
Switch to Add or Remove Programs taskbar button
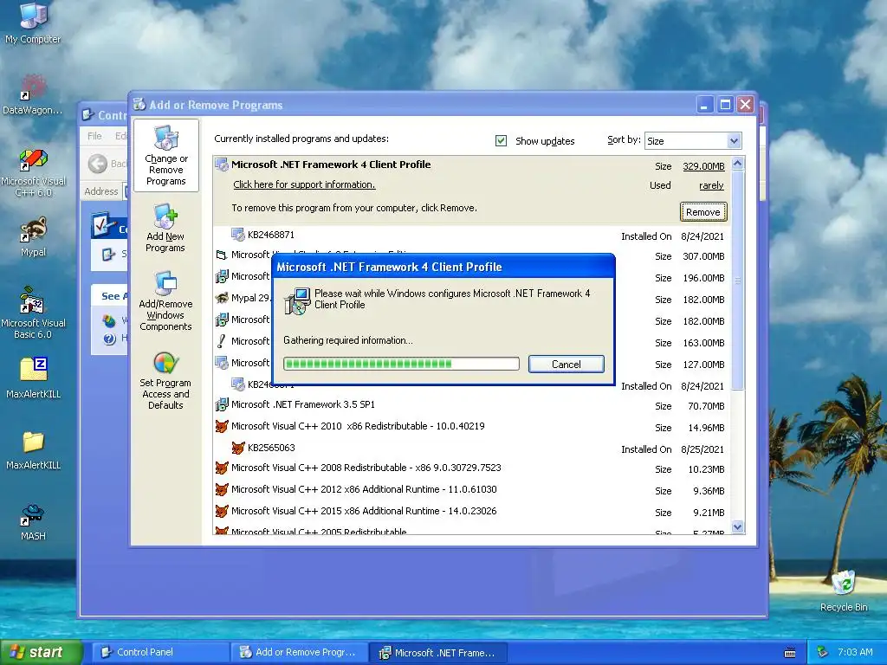click(x=300, y=652)
